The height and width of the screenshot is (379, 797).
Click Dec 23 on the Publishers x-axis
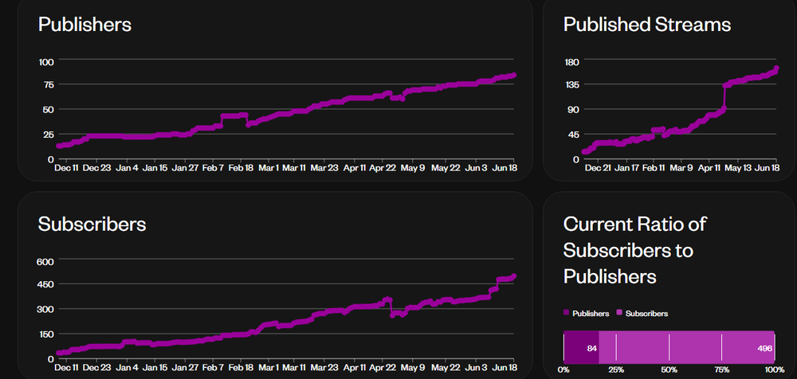(96, 168)
